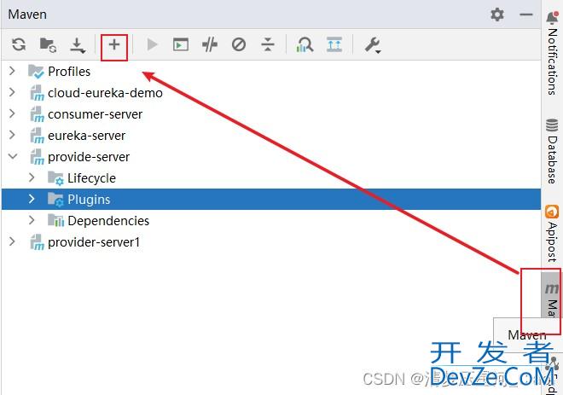This screenshot has height=395, width=563.
Task: Execute Maven goal icon
Action: click(181, 45)
